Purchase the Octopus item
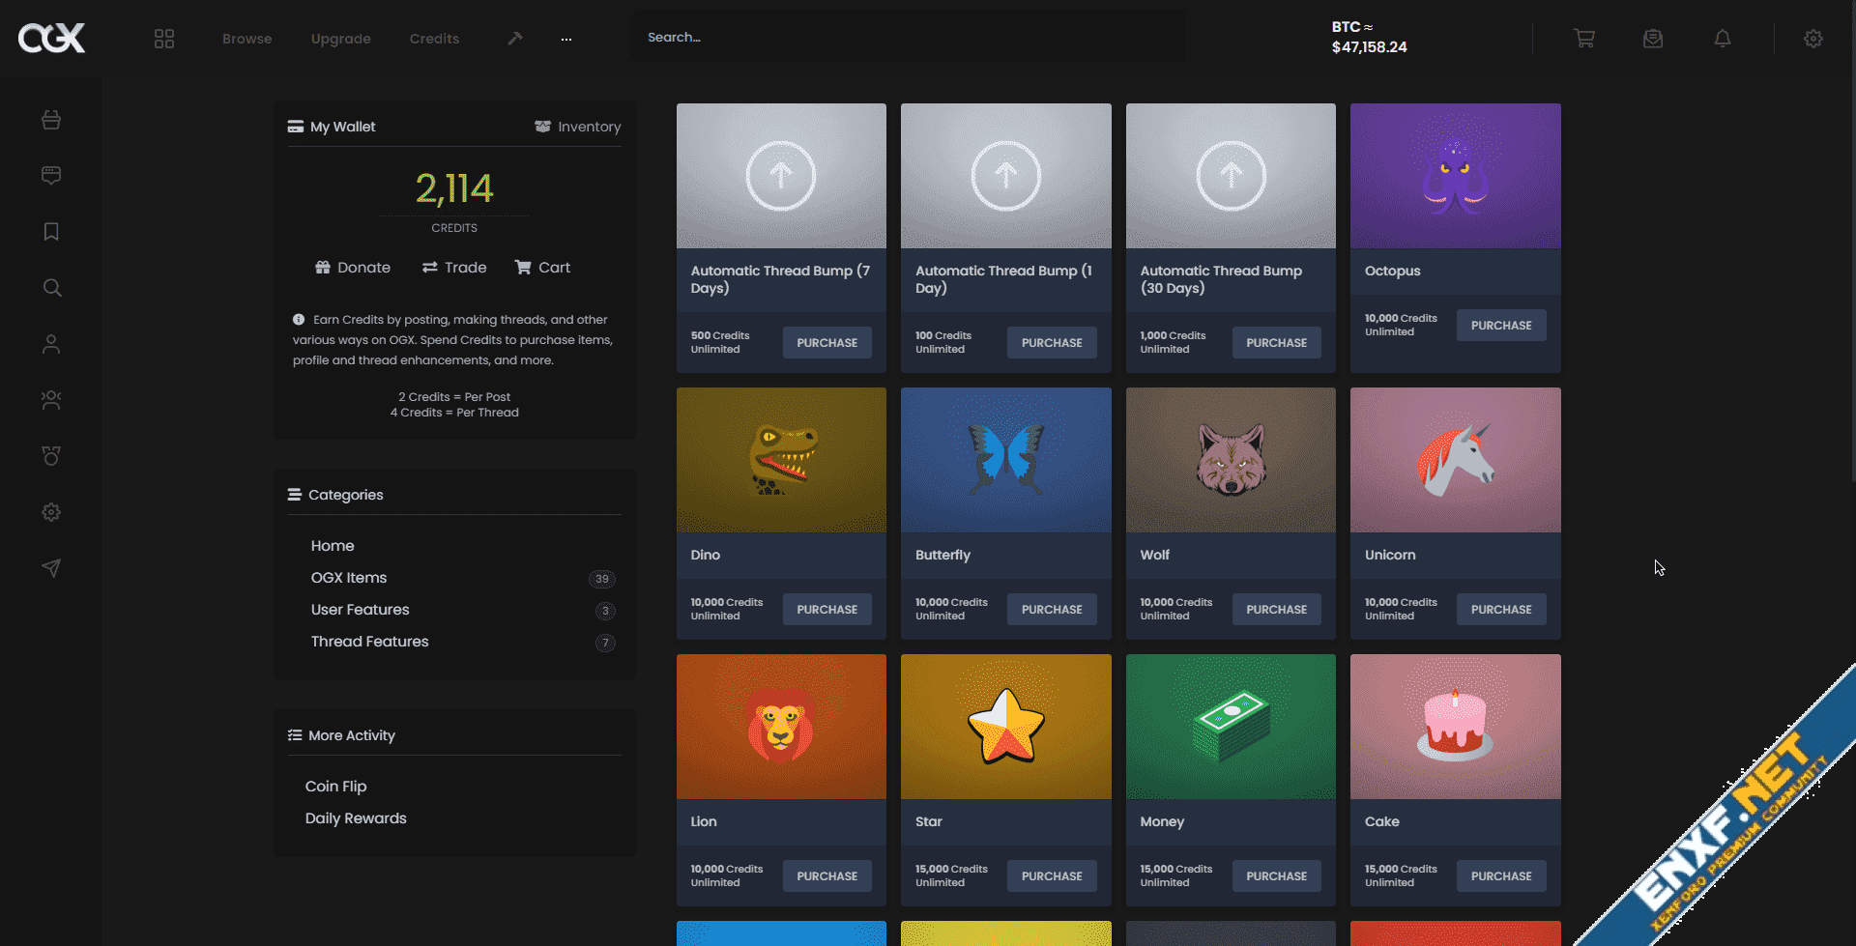1856x946 pixels. pos(1500,326)
